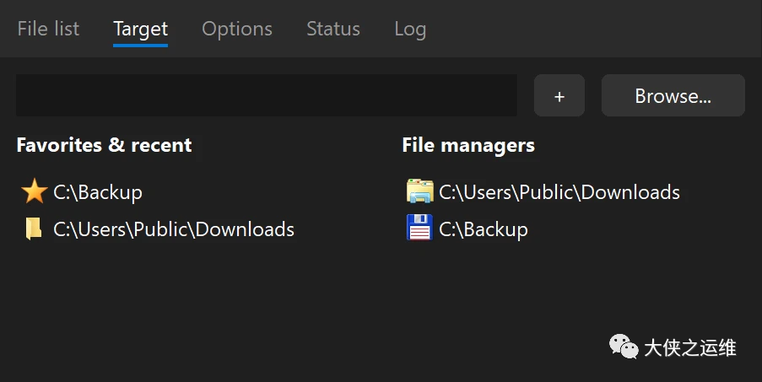This screenshot has height=382, width=762.
Task: Select the Target tab
Action: (x=140, y=29)
